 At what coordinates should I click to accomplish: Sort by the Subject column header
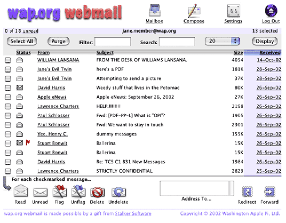point(105,53)
